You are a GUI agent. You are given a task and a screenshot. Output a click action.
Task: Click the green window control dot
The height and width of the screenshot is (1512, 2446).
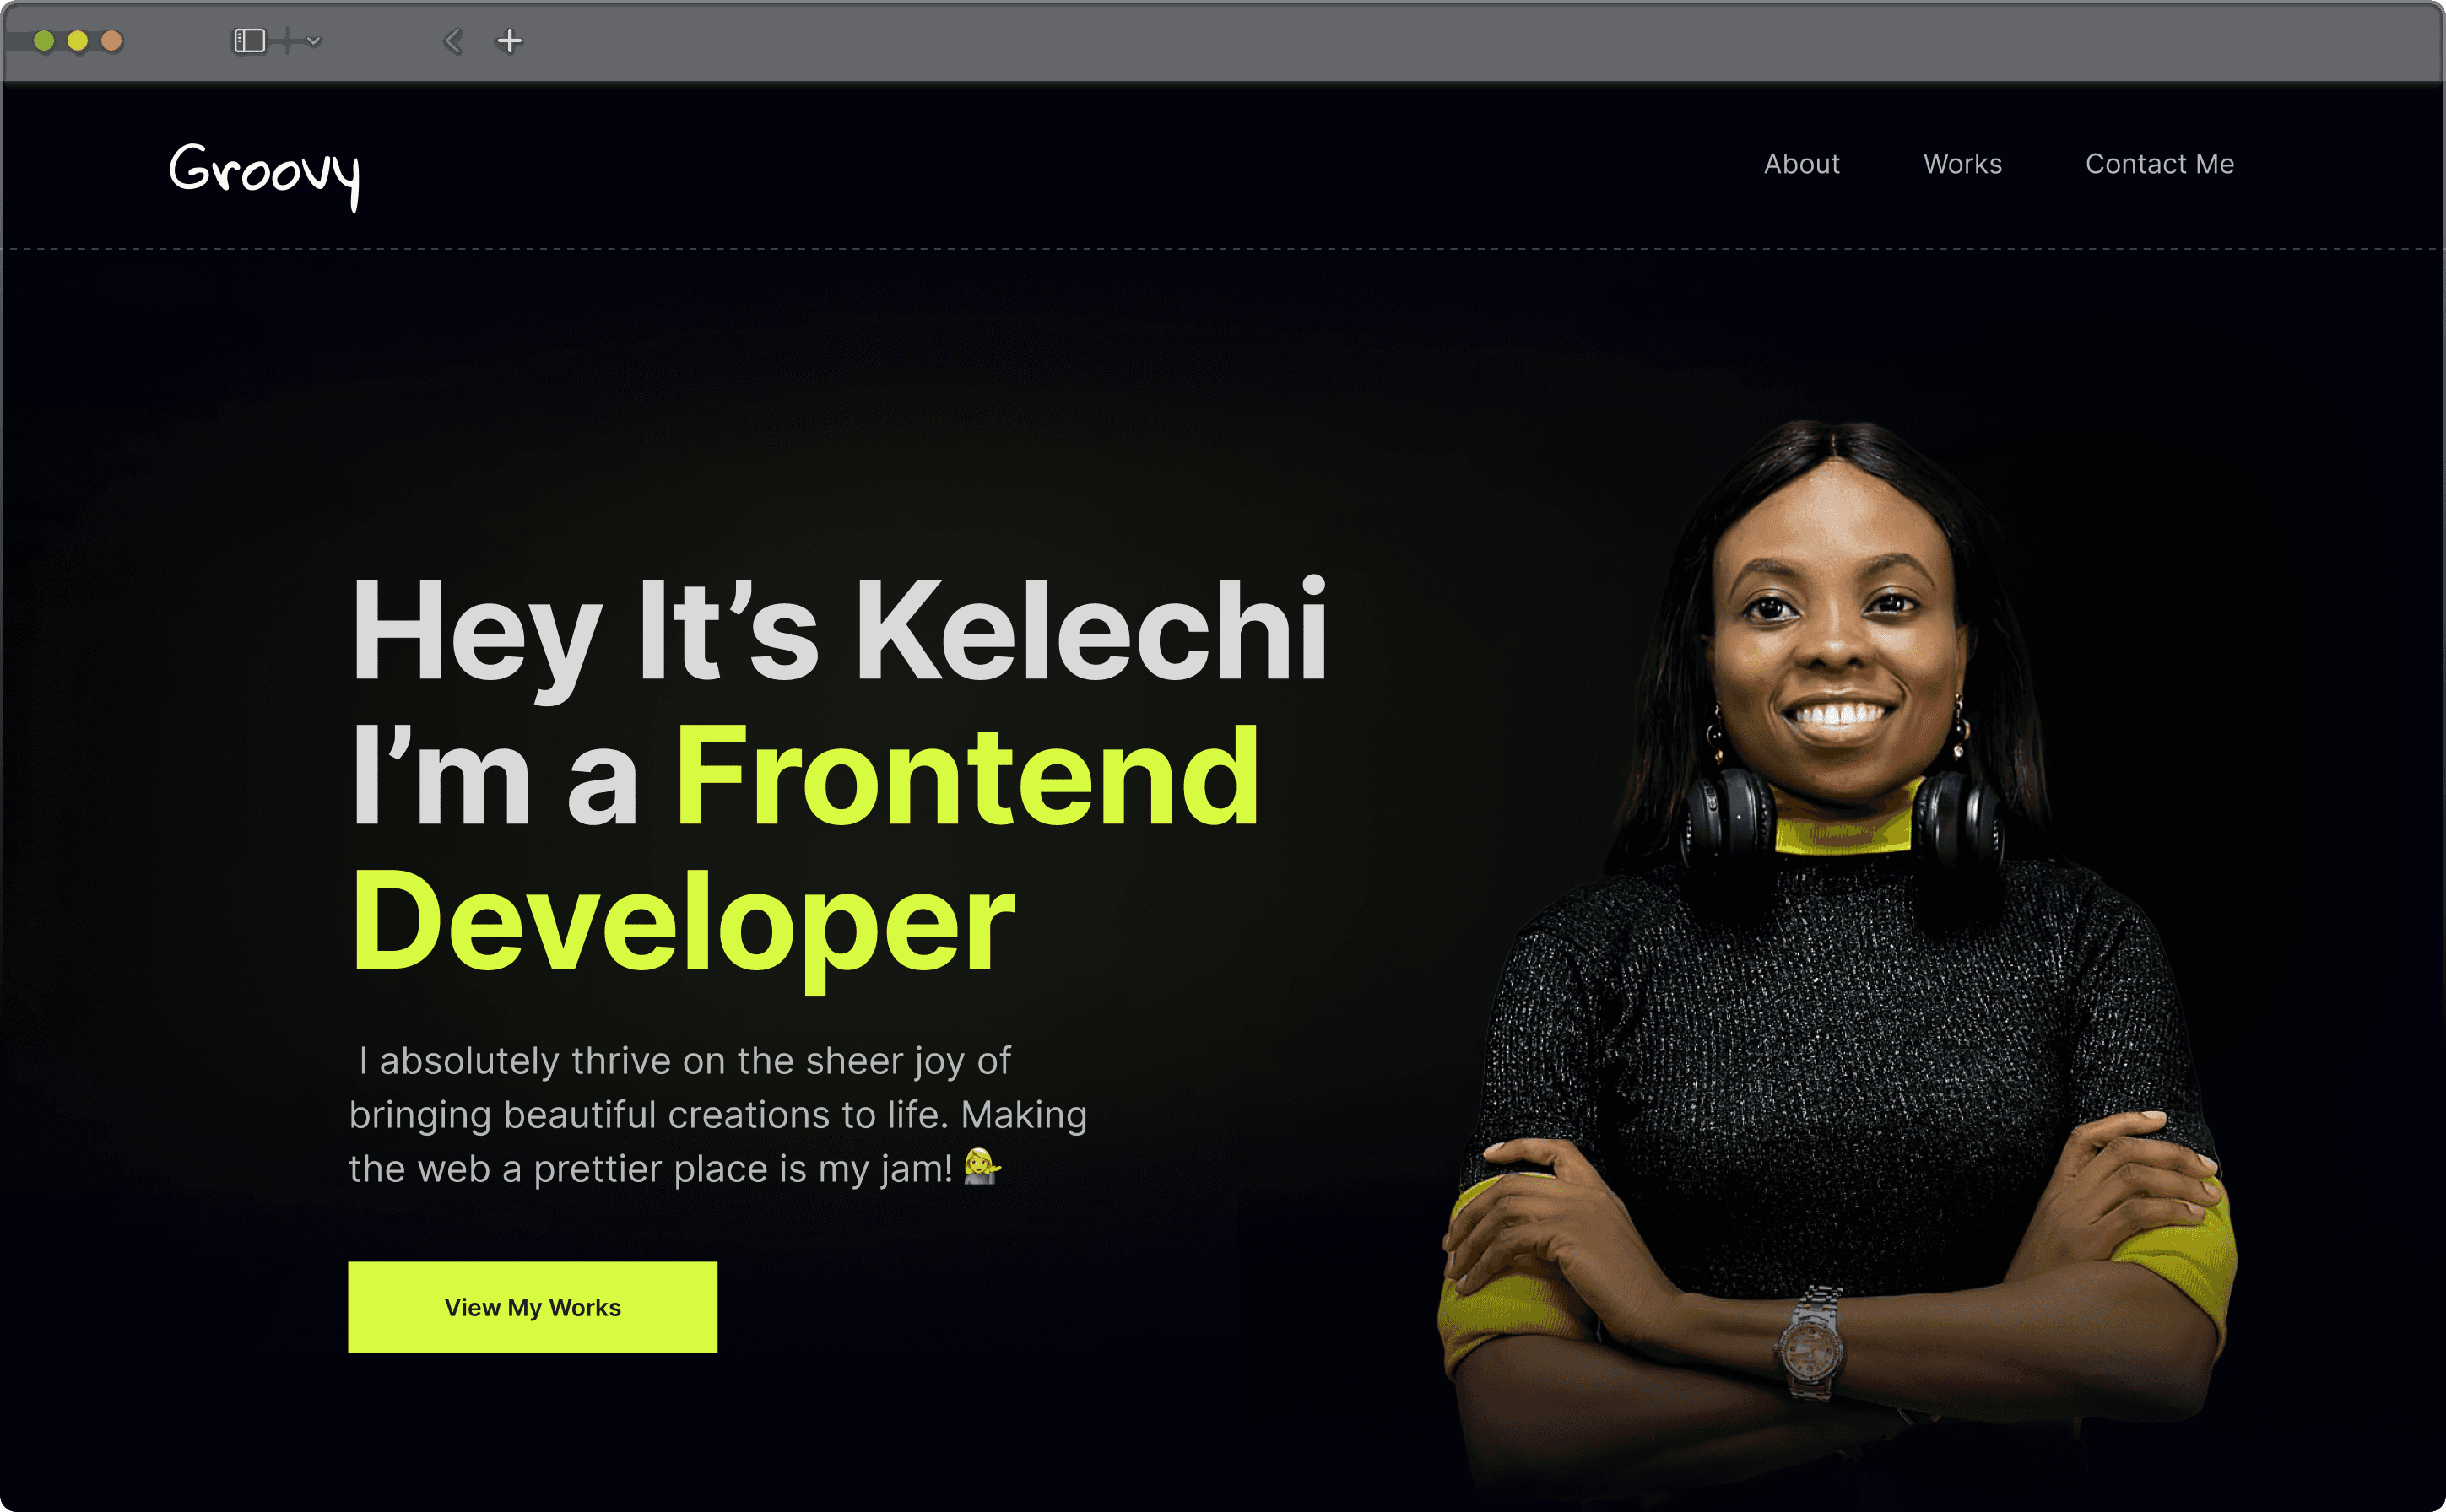[x=44, y=41]
